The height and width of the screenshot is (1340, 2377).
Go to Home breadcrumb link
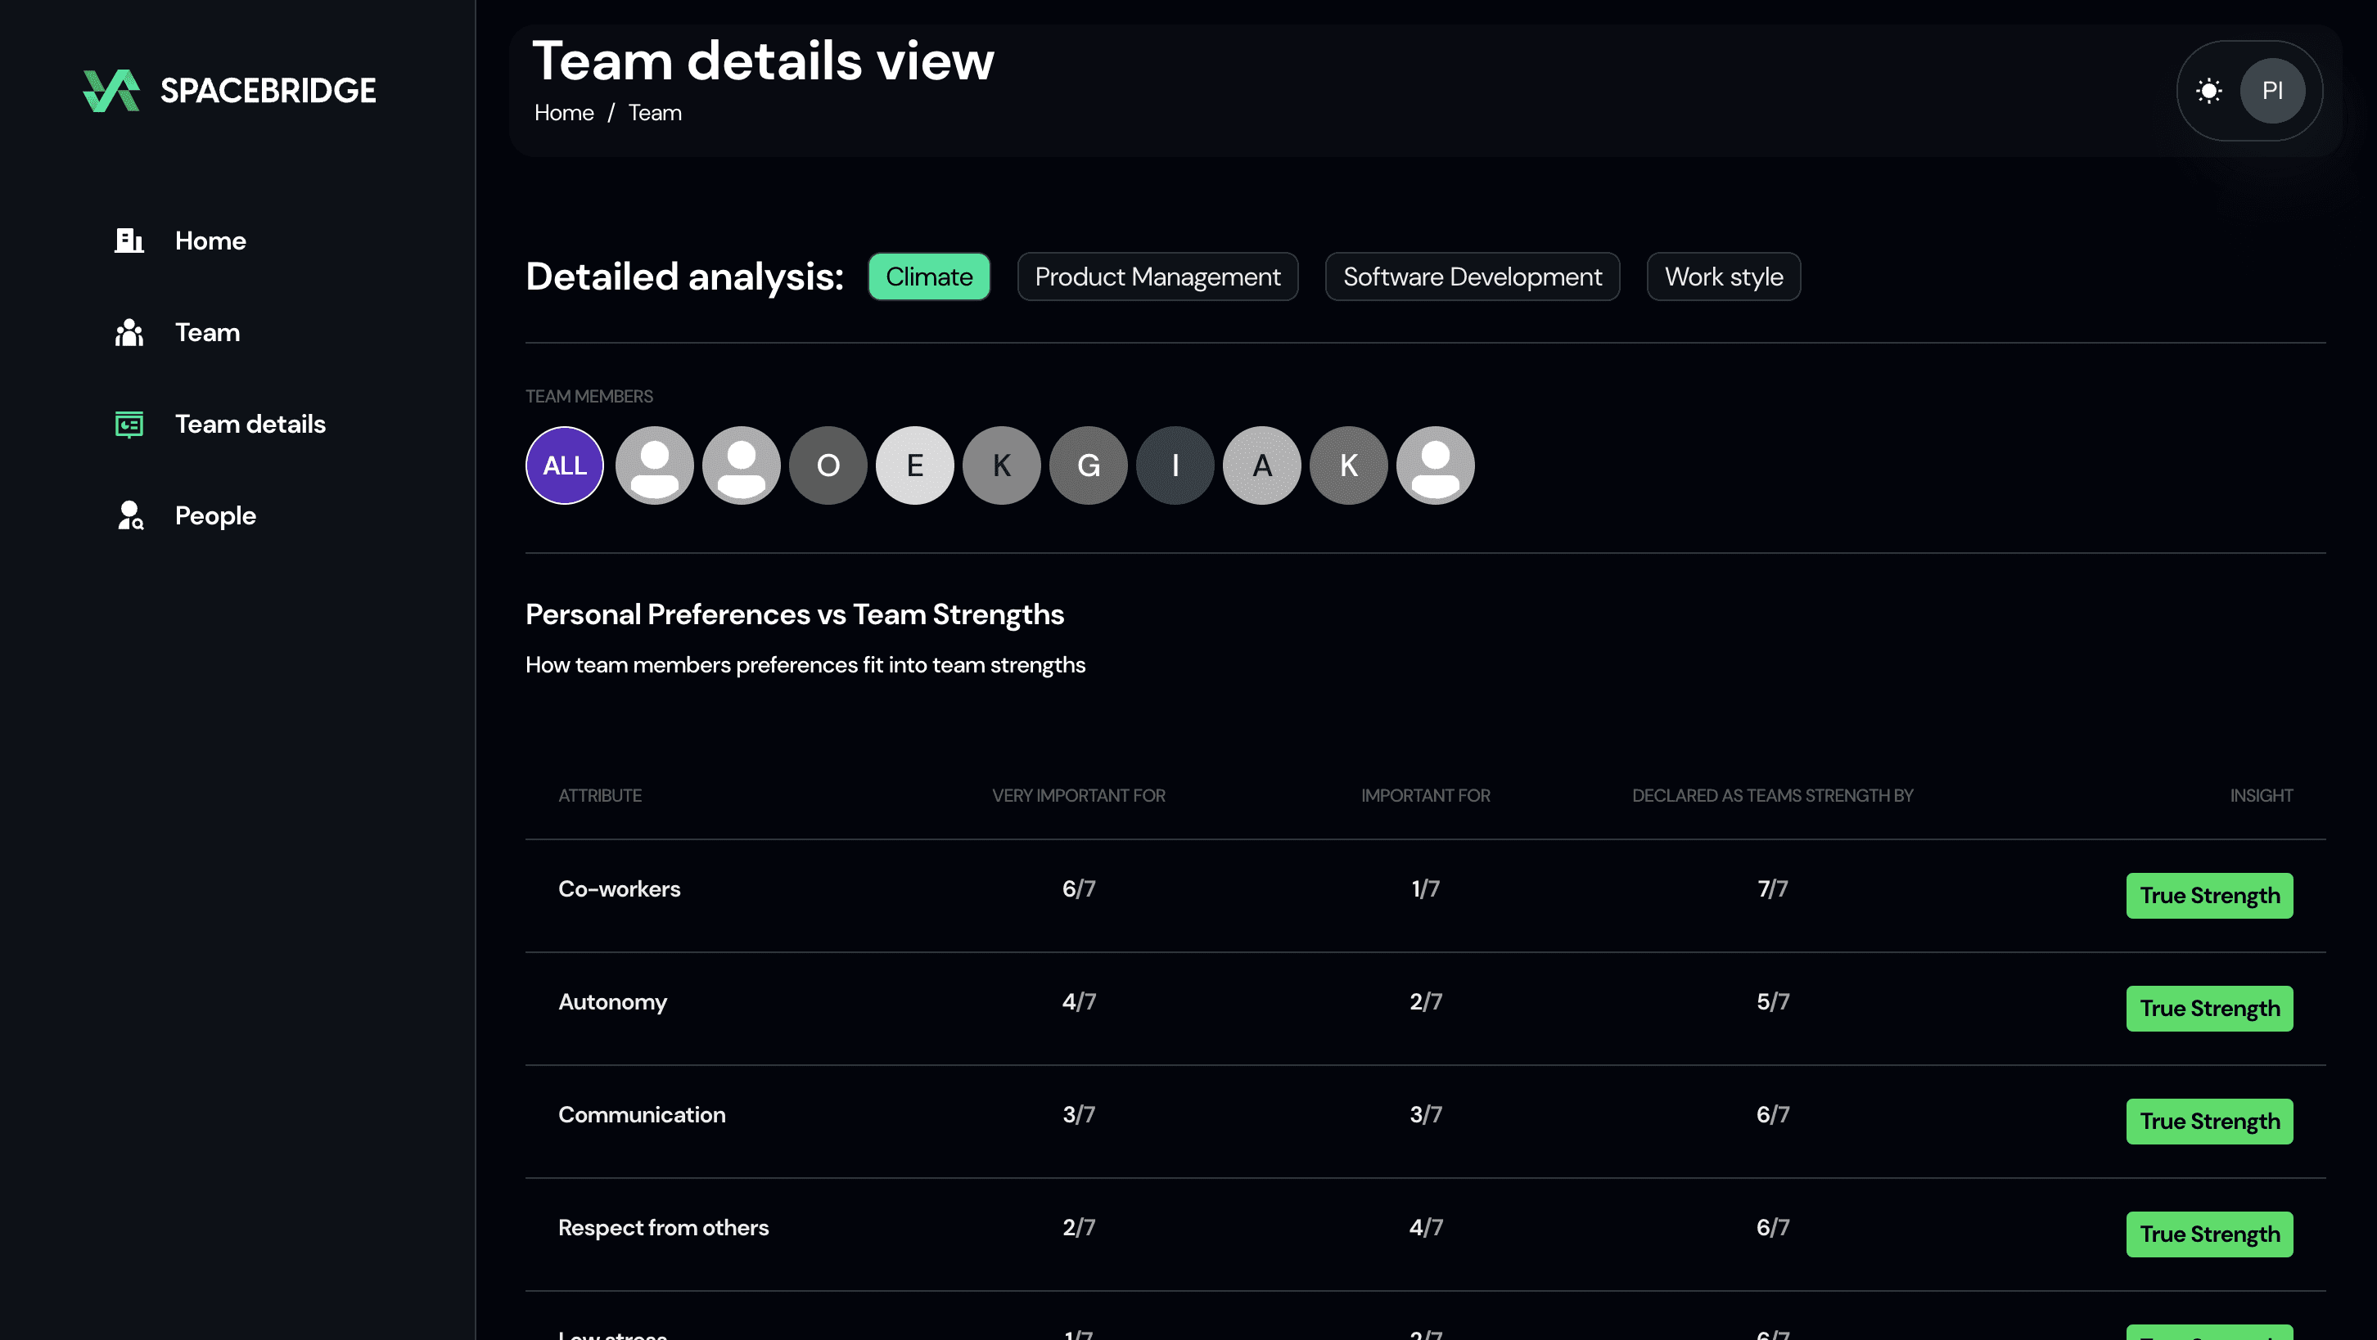564,113
